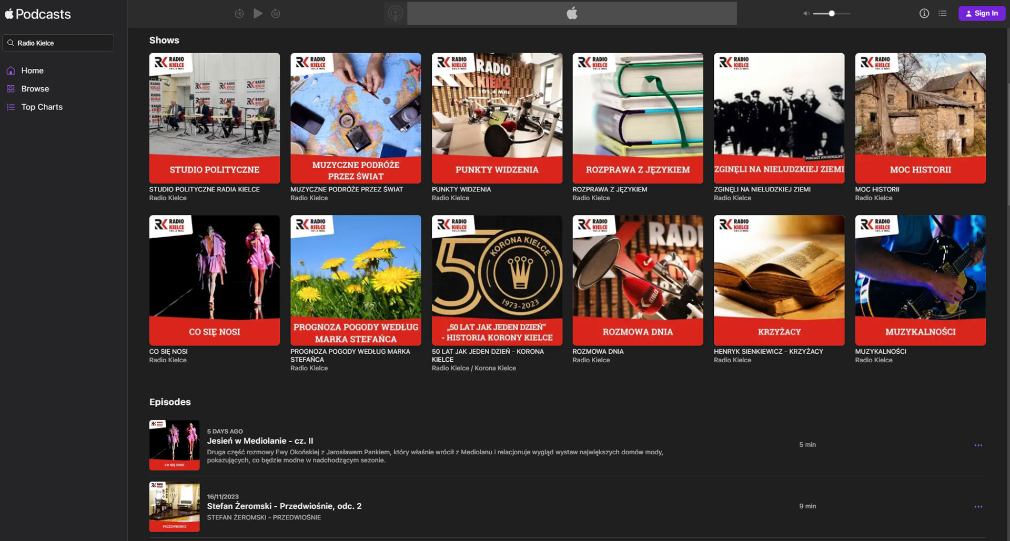Click the search magnifier icon
Viewport: 1010px width, 541px height.
point(11,43)
